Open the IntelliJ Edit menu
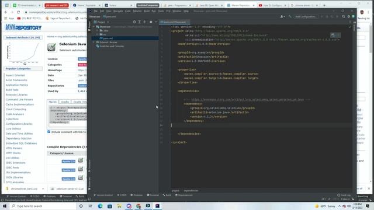This screenshot has height=210, width=374. (102, 11)
